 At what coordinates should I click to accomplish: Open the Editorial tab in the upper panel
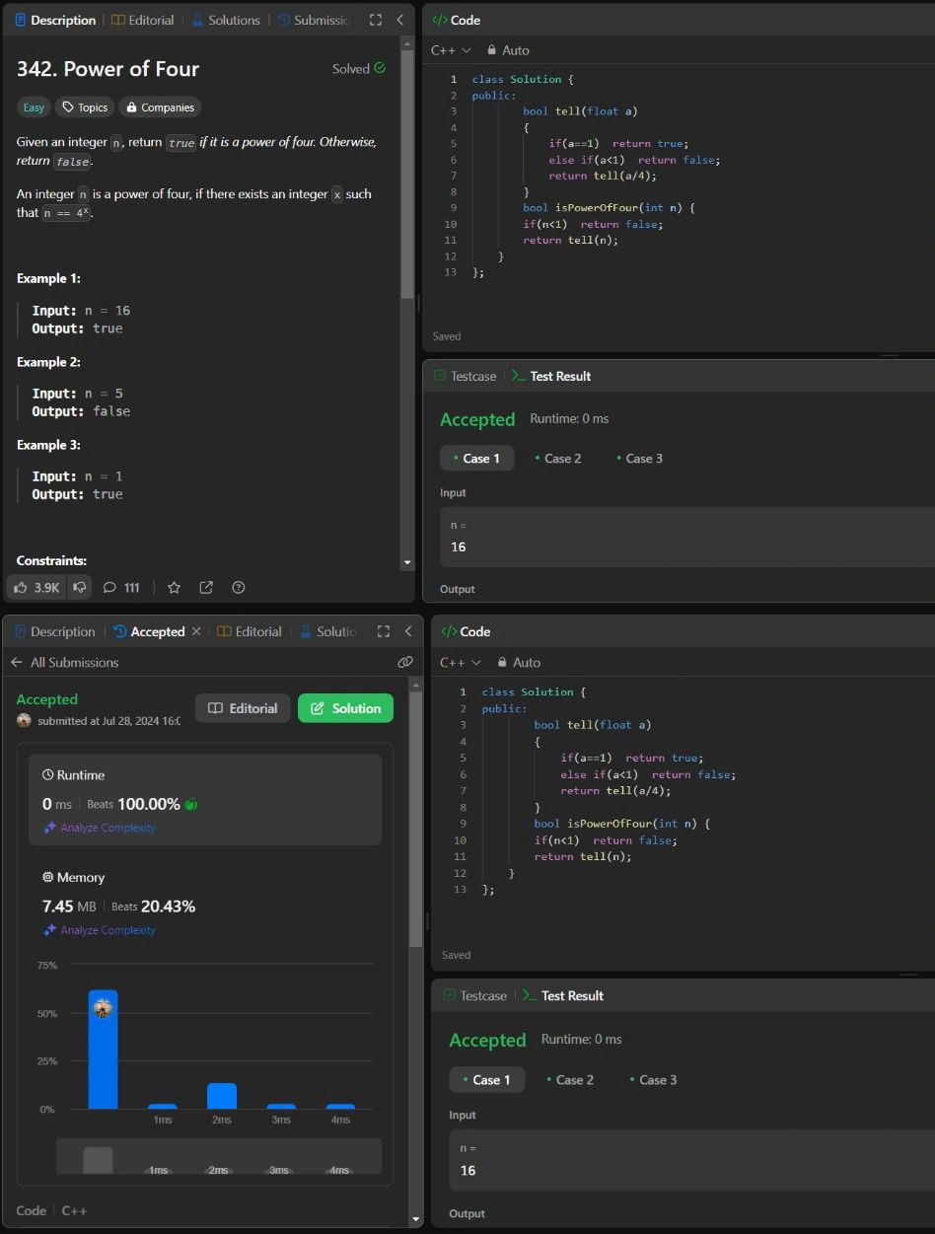[x=143, y=20]
